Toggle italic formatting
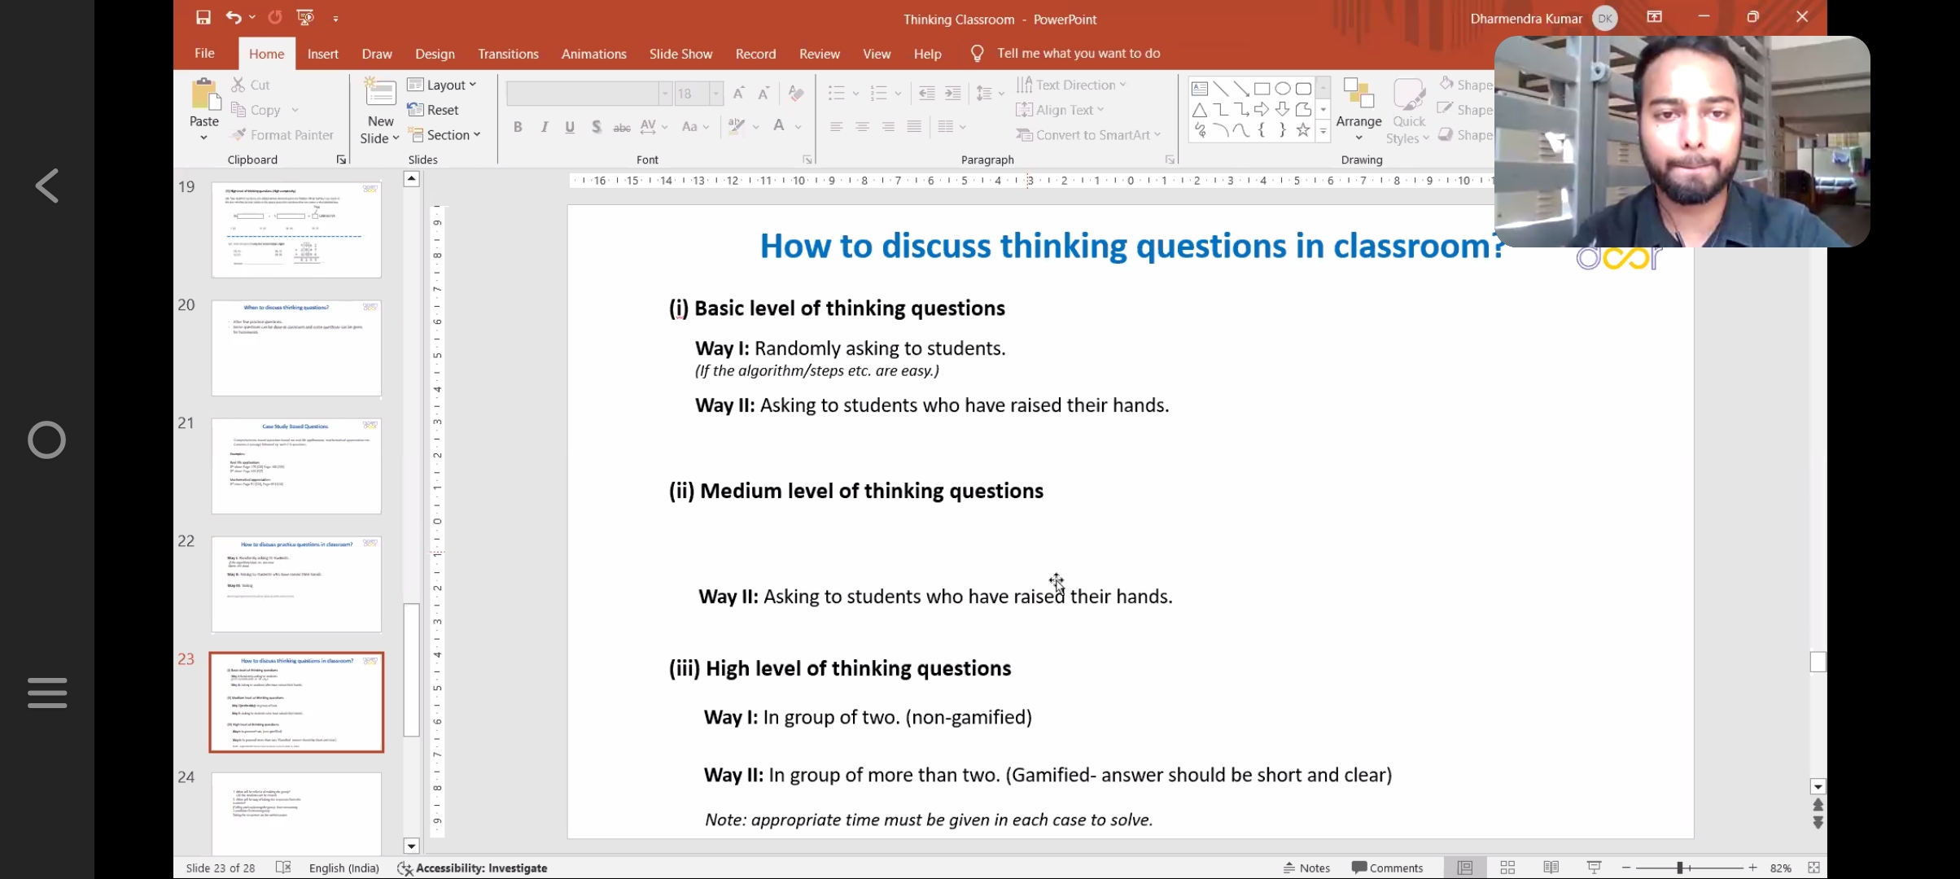This screenshot has height=879, width=1960. [x=545, y=127]
